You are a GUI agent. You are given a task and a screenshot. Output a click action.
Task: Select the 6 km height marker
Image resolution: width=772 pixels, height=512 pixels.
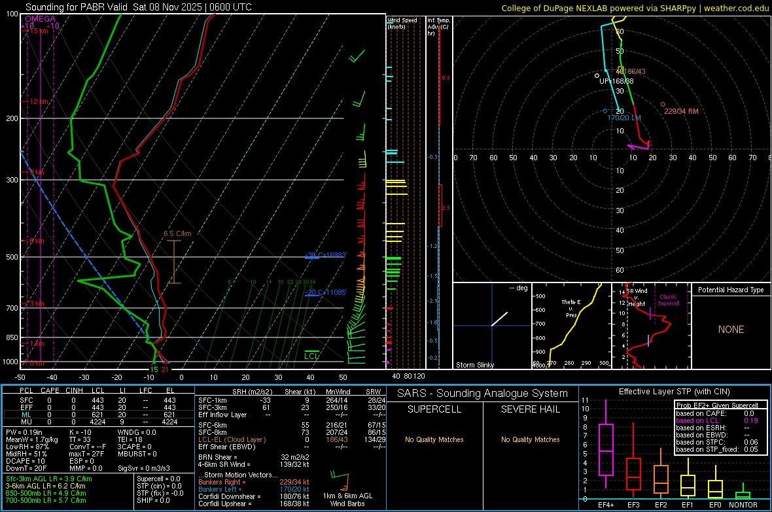pyautogui.click(x=37, y=241)
